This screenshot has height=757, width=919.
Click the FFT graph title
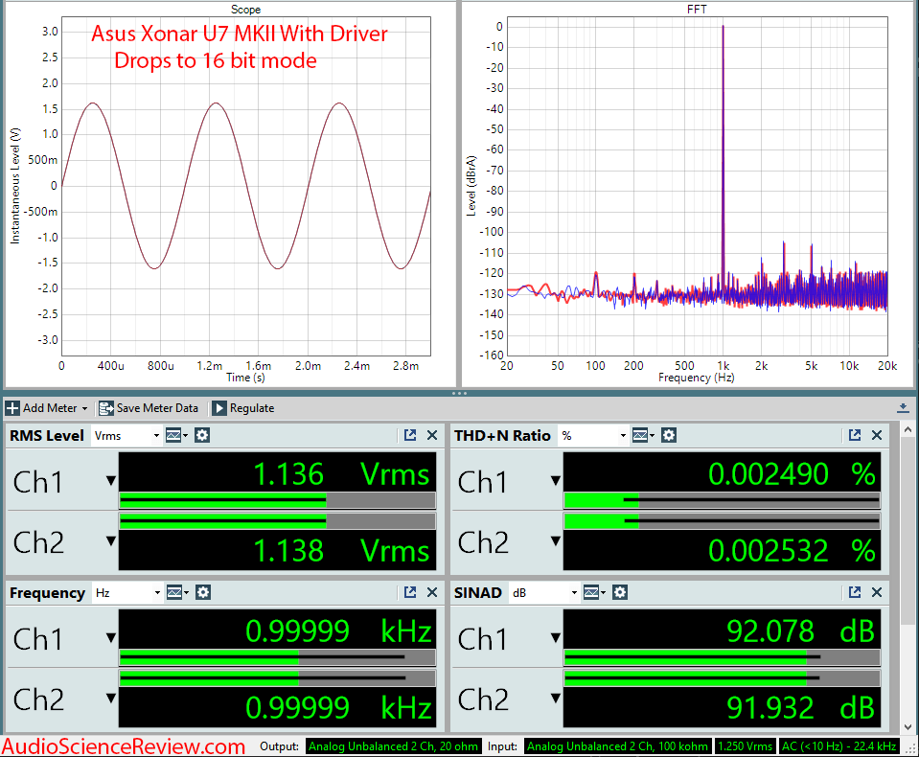697,10
